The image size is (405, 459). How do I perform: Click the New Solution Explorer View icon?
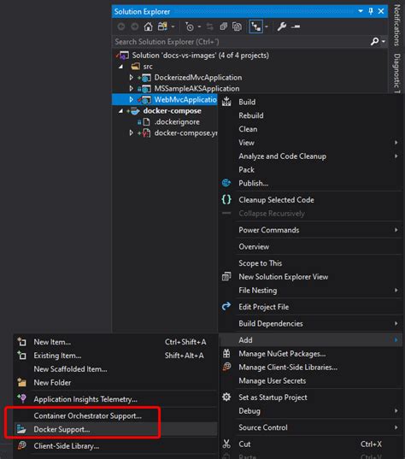pos(226,276)
